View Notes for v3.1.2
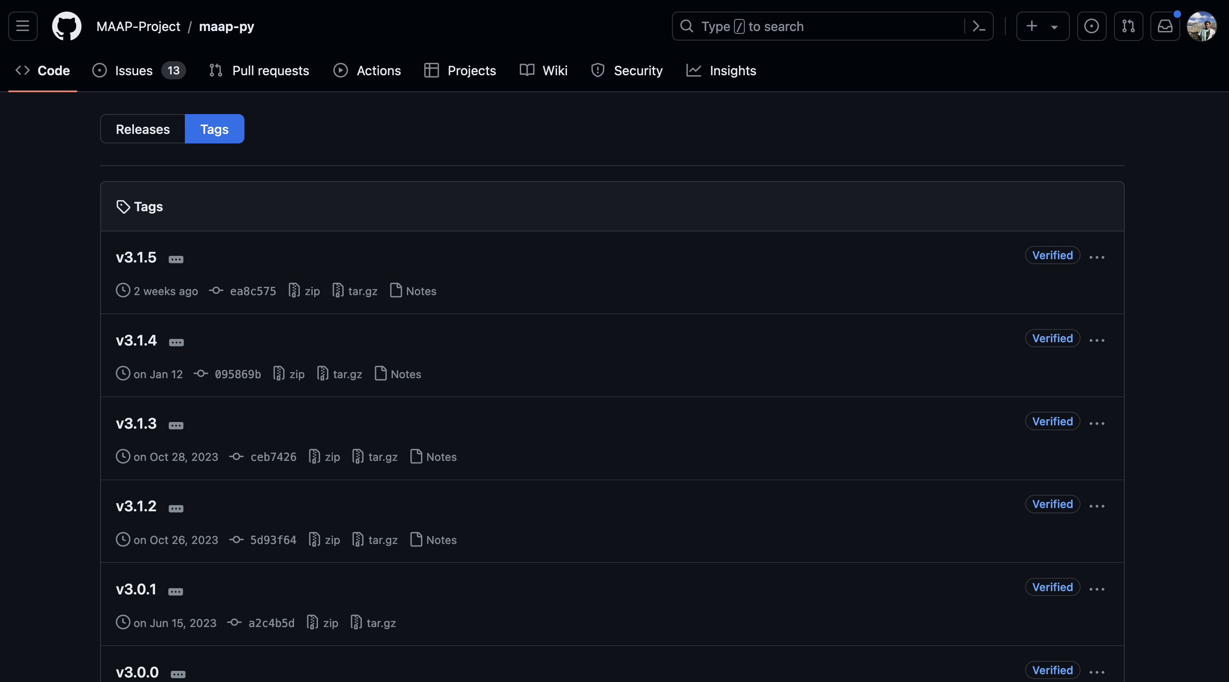1229x682 pixels. coord(433,539)
